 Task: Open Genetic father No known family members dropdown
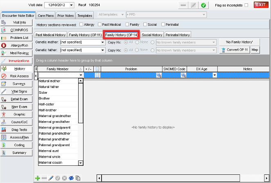pos(214,50)
